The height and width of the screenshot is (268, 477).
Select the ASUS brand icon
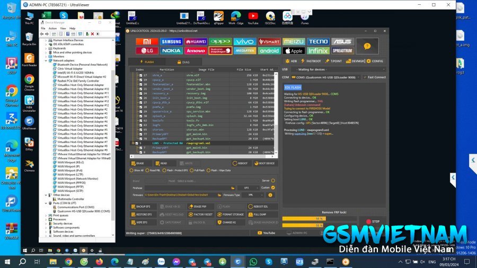[x=342, y=42]
